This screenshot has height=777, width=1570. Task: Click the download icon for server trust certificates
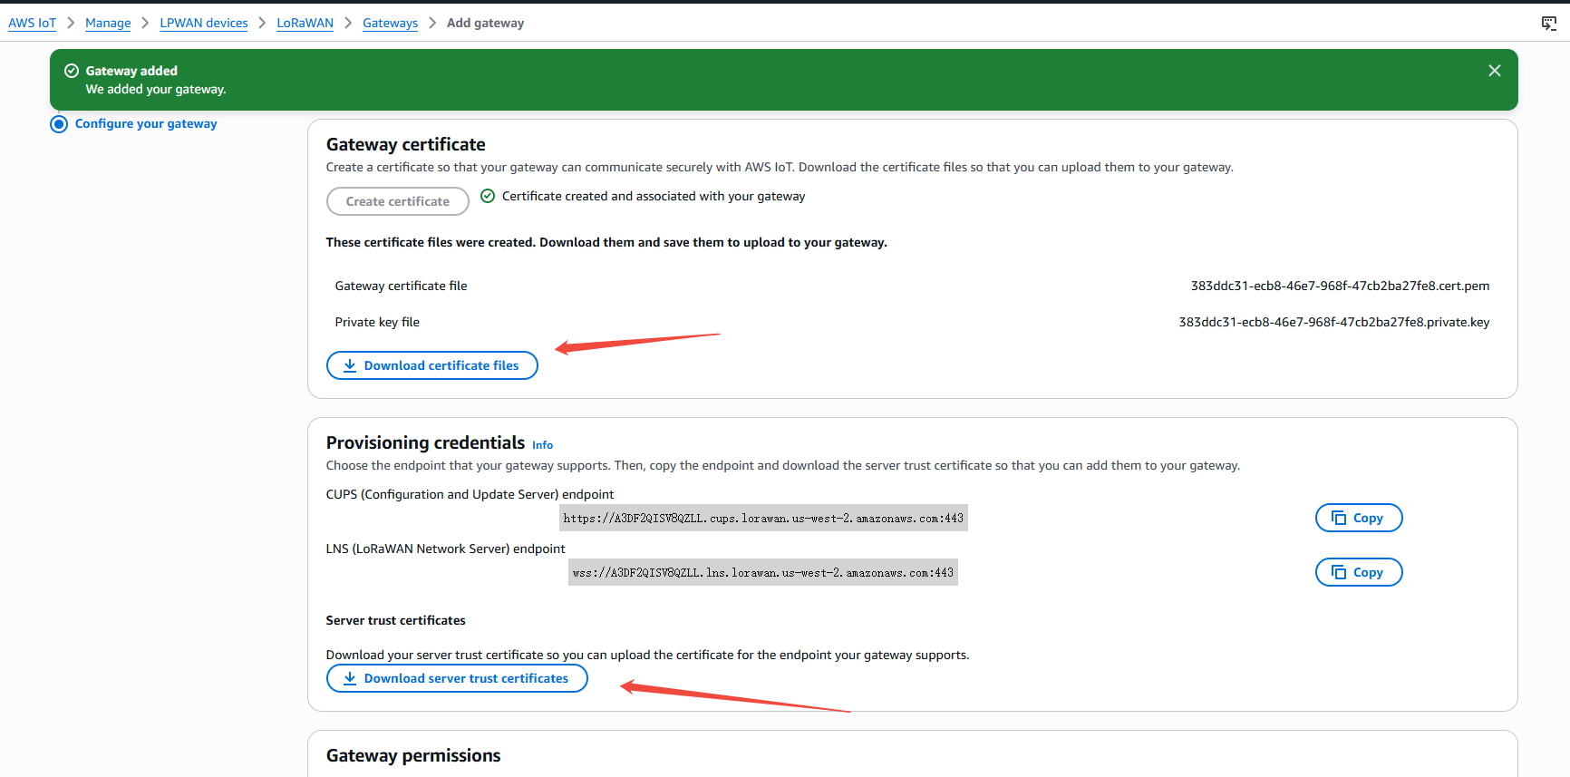click(x=350, y=678)
